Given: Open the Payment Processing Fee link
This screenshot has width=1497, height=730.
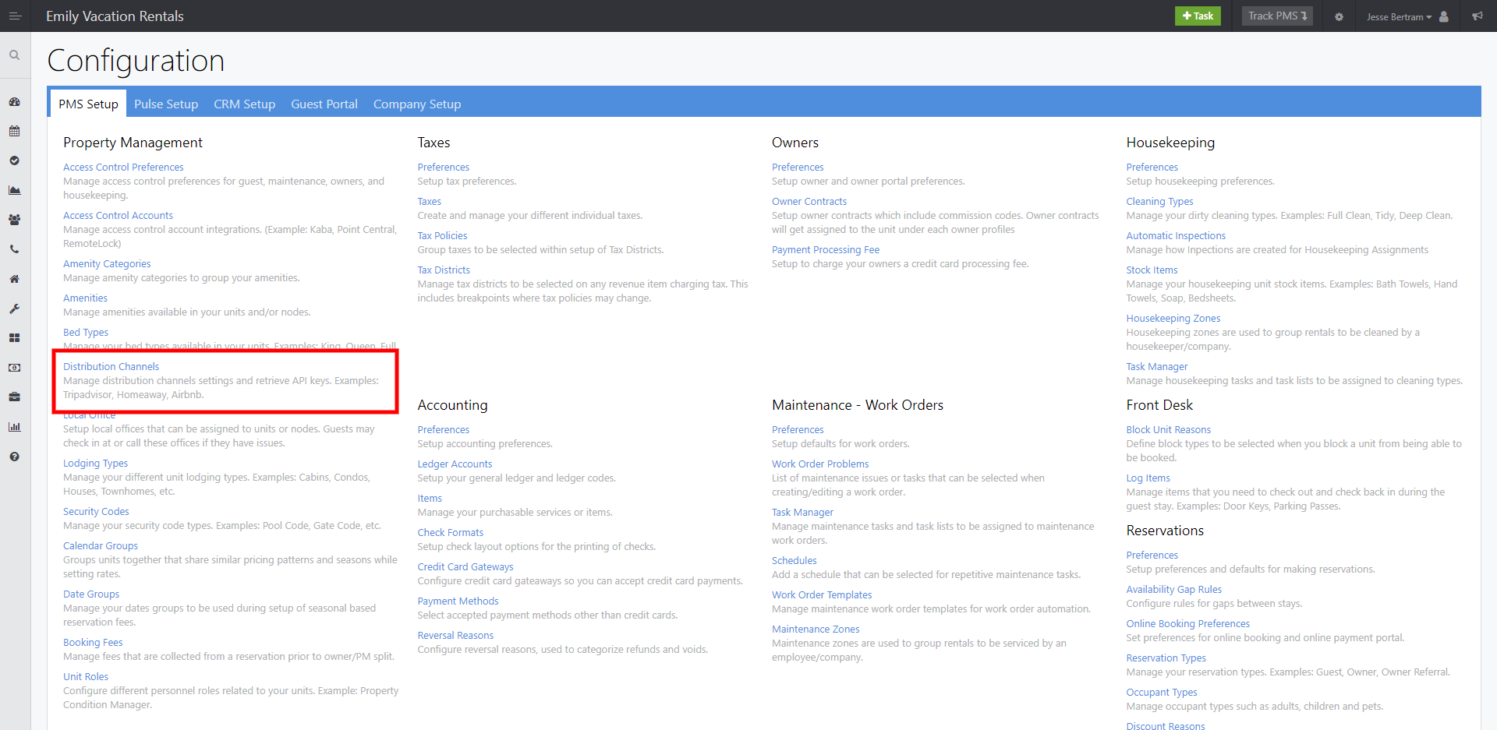Looking at the screenshot, I should click(826, 249).
